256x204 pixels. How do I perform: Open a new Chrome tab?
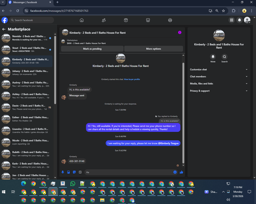pos(57,2)
